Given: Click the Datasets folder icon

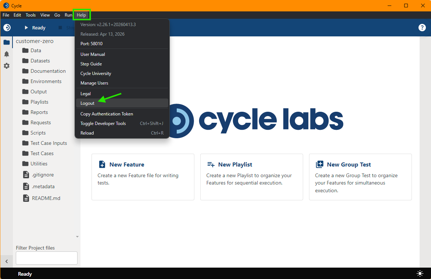Looking at the screenshot, I should (x=25, y=61).
